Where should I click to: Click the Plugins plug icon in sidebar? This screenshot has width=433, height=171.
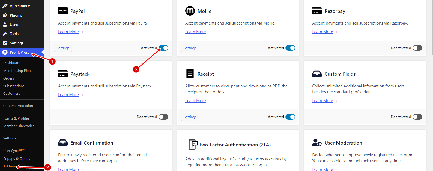coord(5,15)
